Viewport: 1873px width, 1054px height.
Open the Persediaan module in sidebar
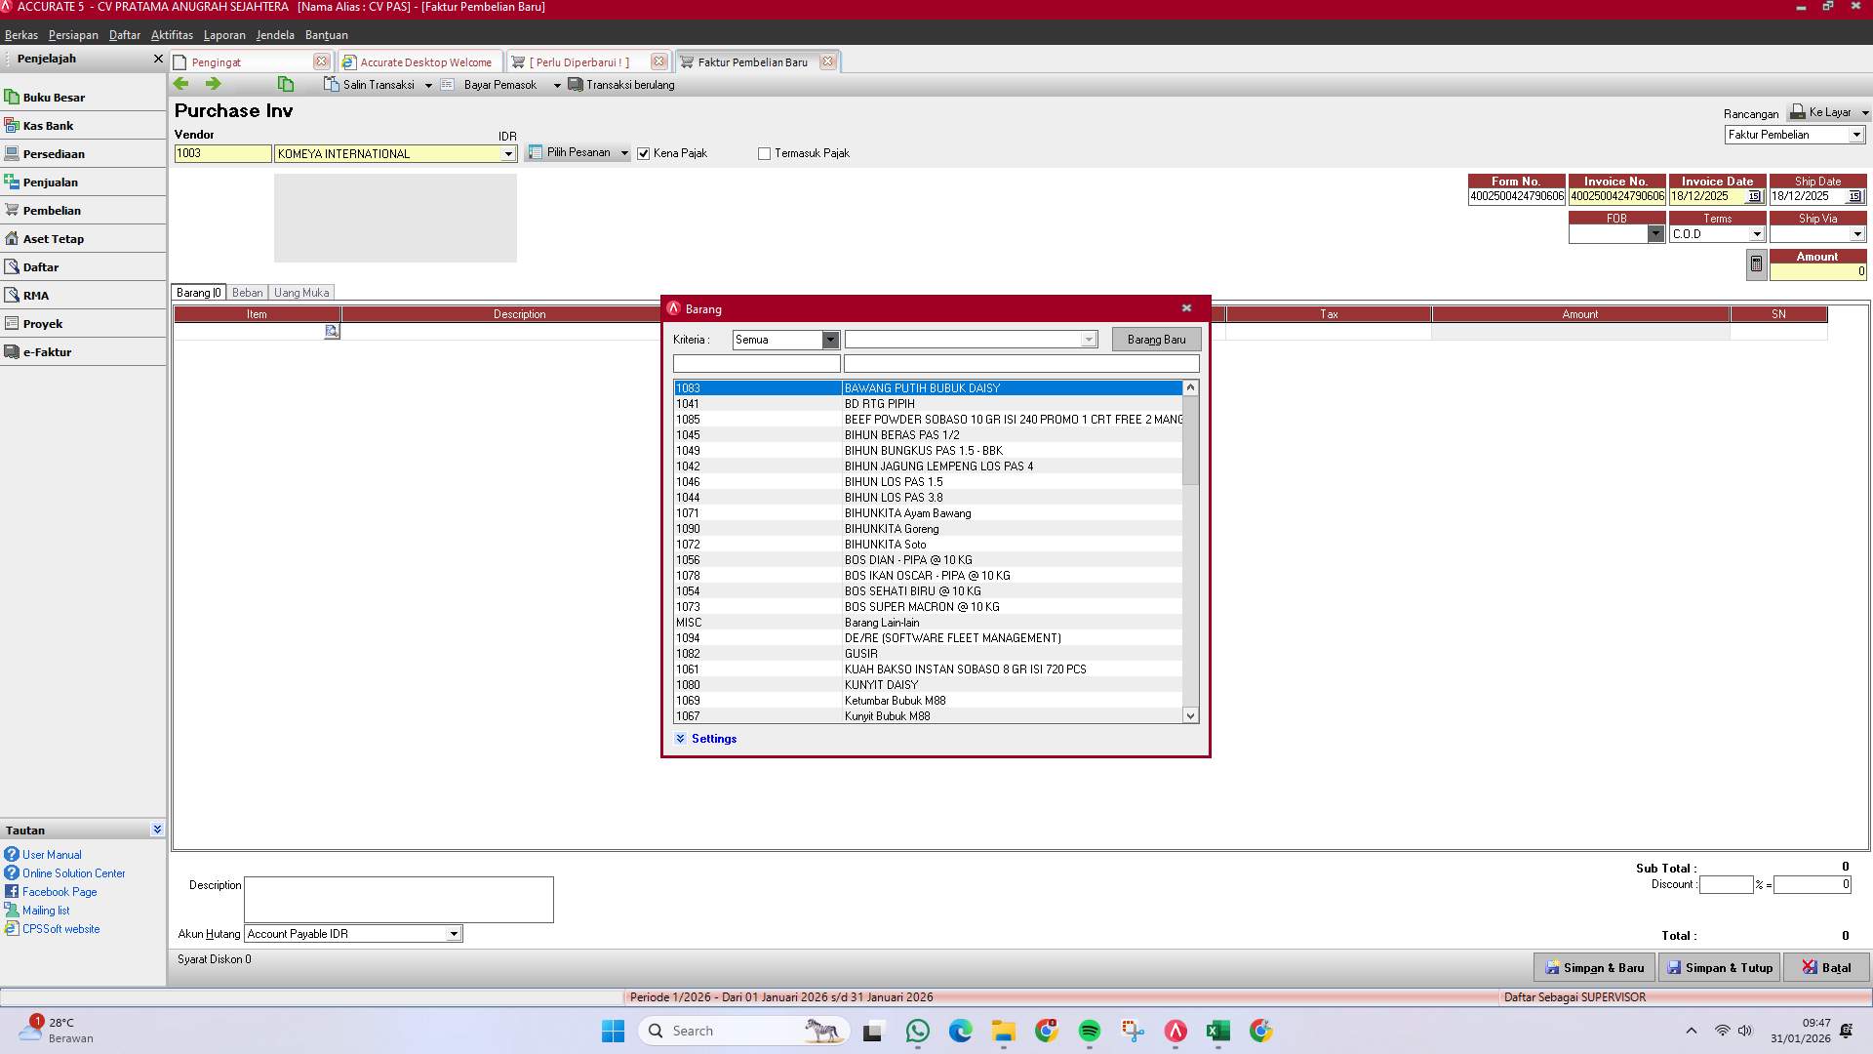(x=55, y=153)
